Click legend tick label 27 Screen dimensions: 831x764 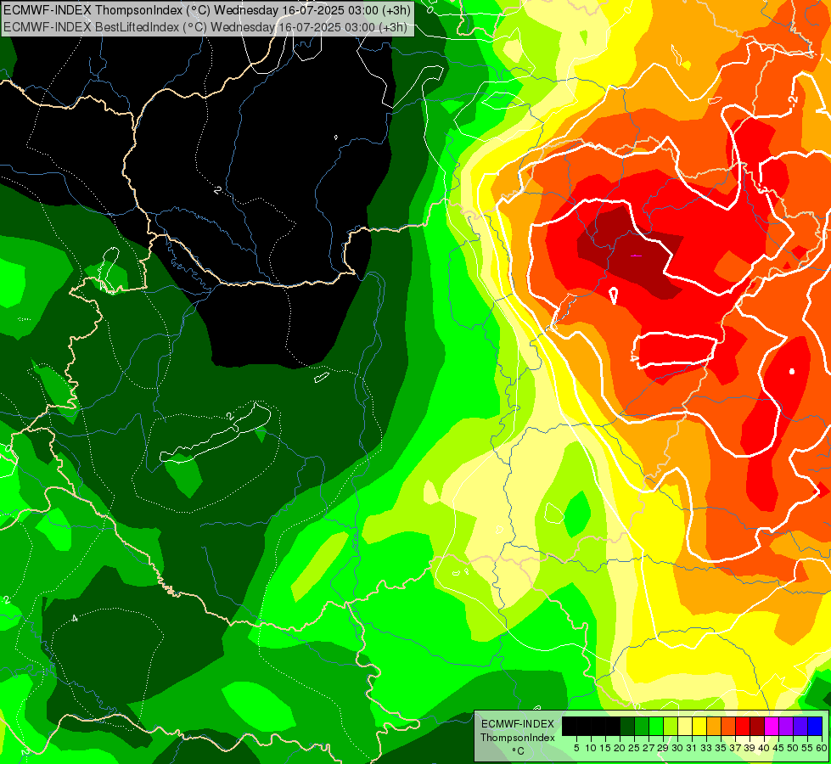click(x=649, y=748)
